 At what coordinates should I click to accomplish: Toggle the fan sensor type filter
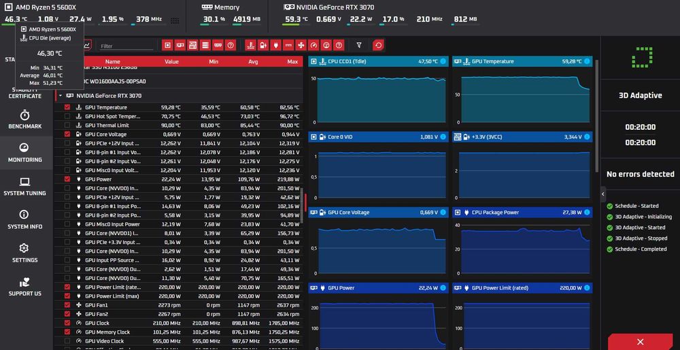[x=301, y=45]
